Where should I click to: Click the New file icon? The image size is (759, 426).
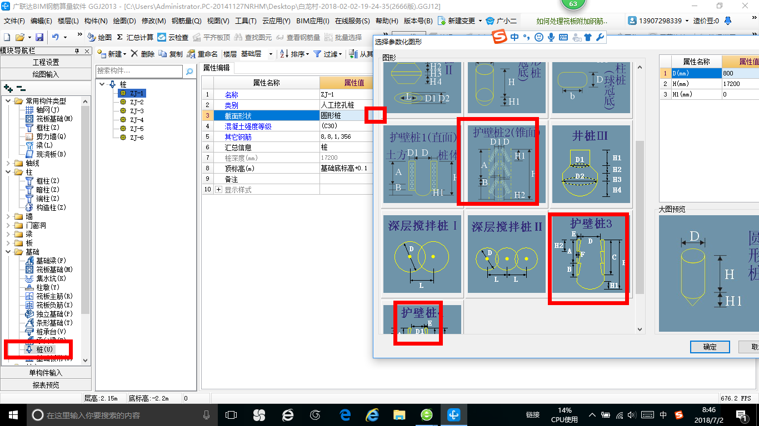pos(7,37)
